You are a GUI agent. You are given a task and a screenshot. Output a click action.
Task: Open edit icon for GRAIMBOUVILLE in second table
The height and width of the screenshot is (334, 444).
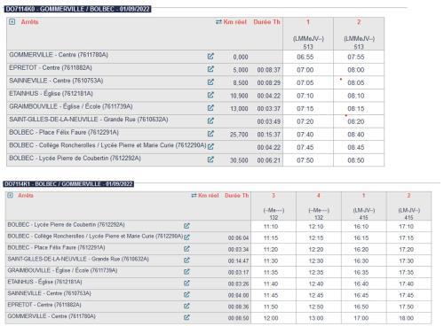coord(186,272)
